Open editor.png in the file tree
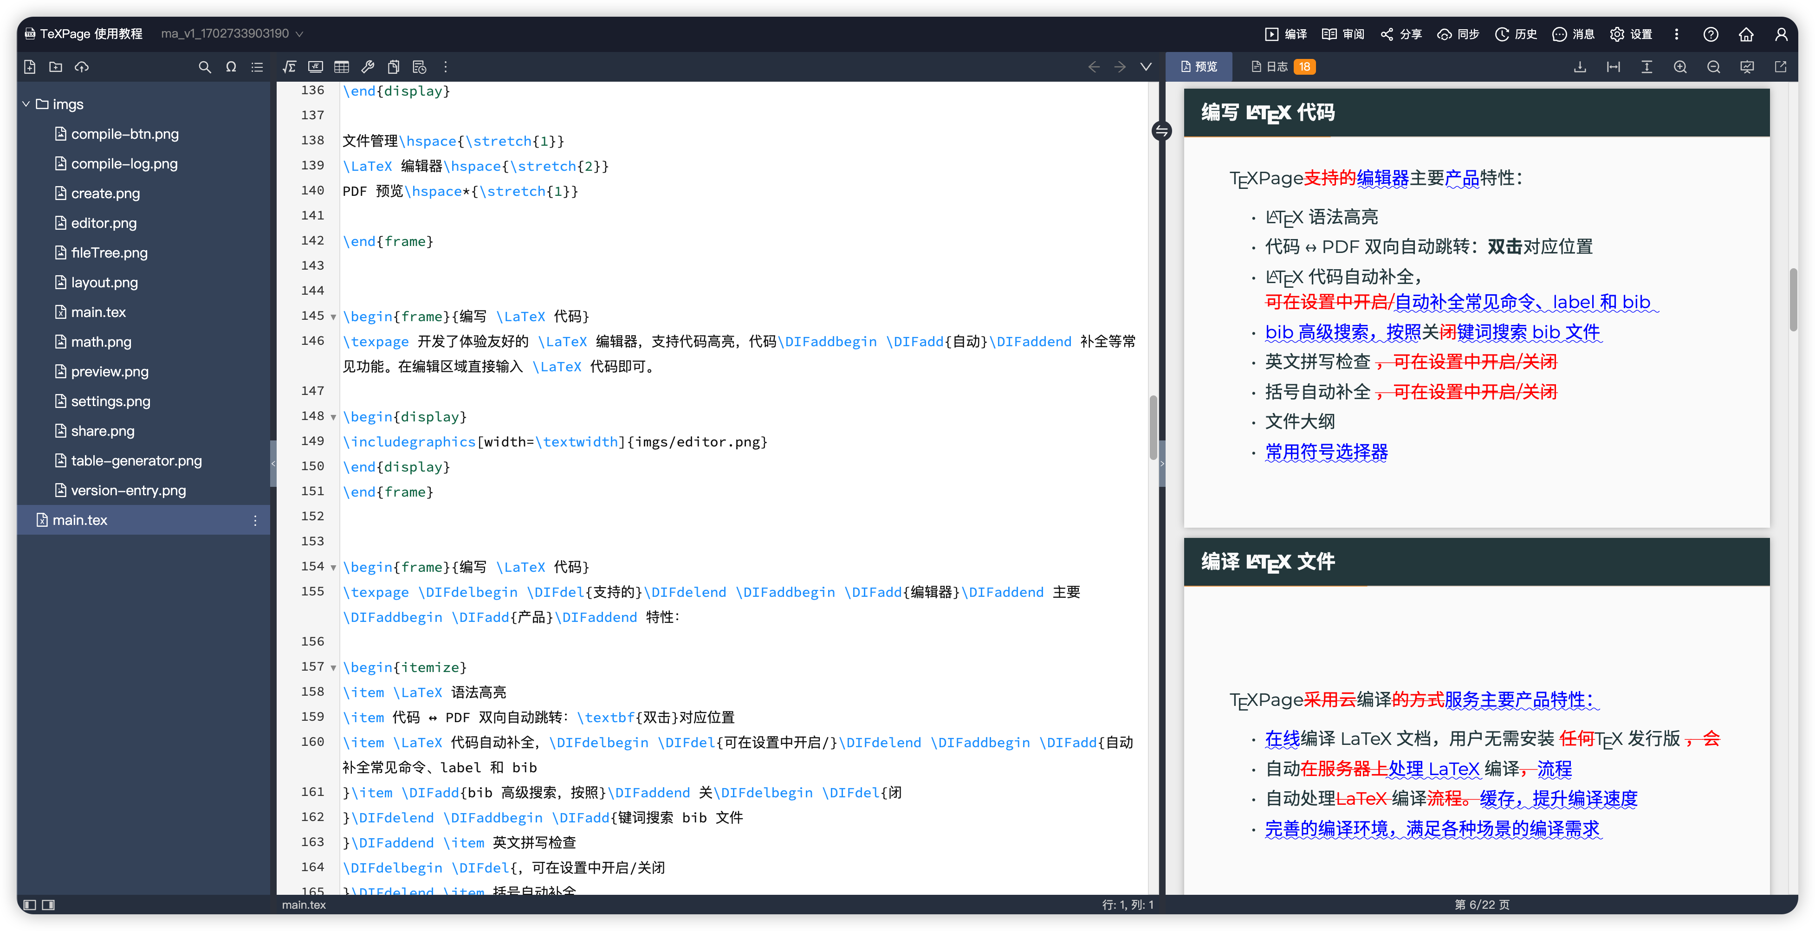The image size is (1815, 931). coord(104,223)
